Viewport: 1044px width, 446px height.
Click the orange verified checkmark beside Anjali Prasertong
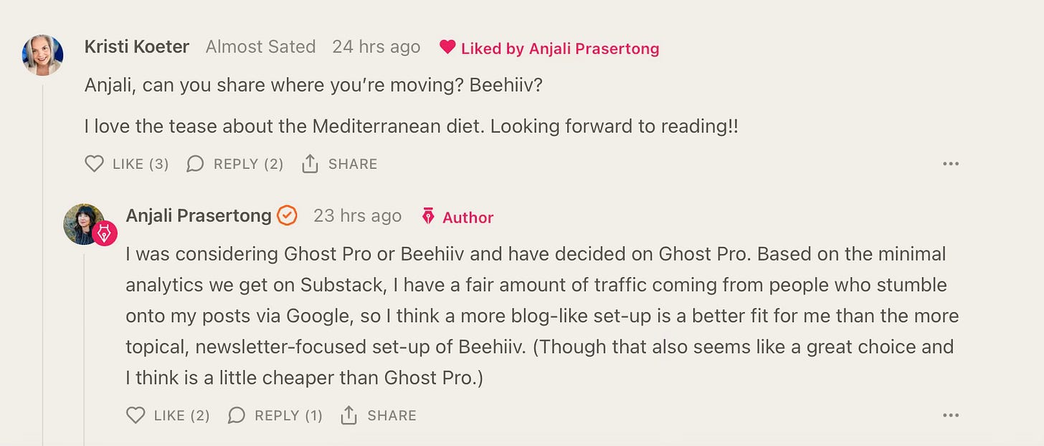point(286,215)
